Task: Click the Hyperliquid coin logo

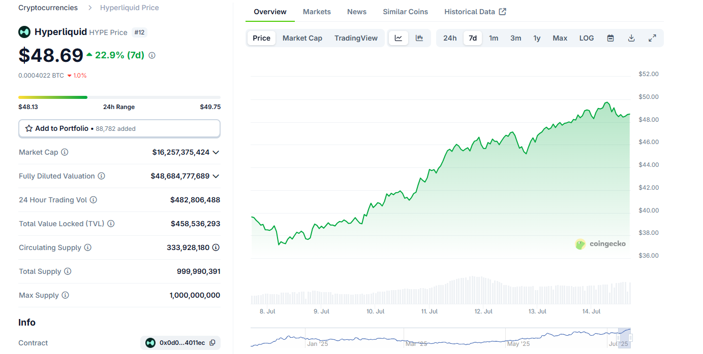Action: click(x=24, y=32)
